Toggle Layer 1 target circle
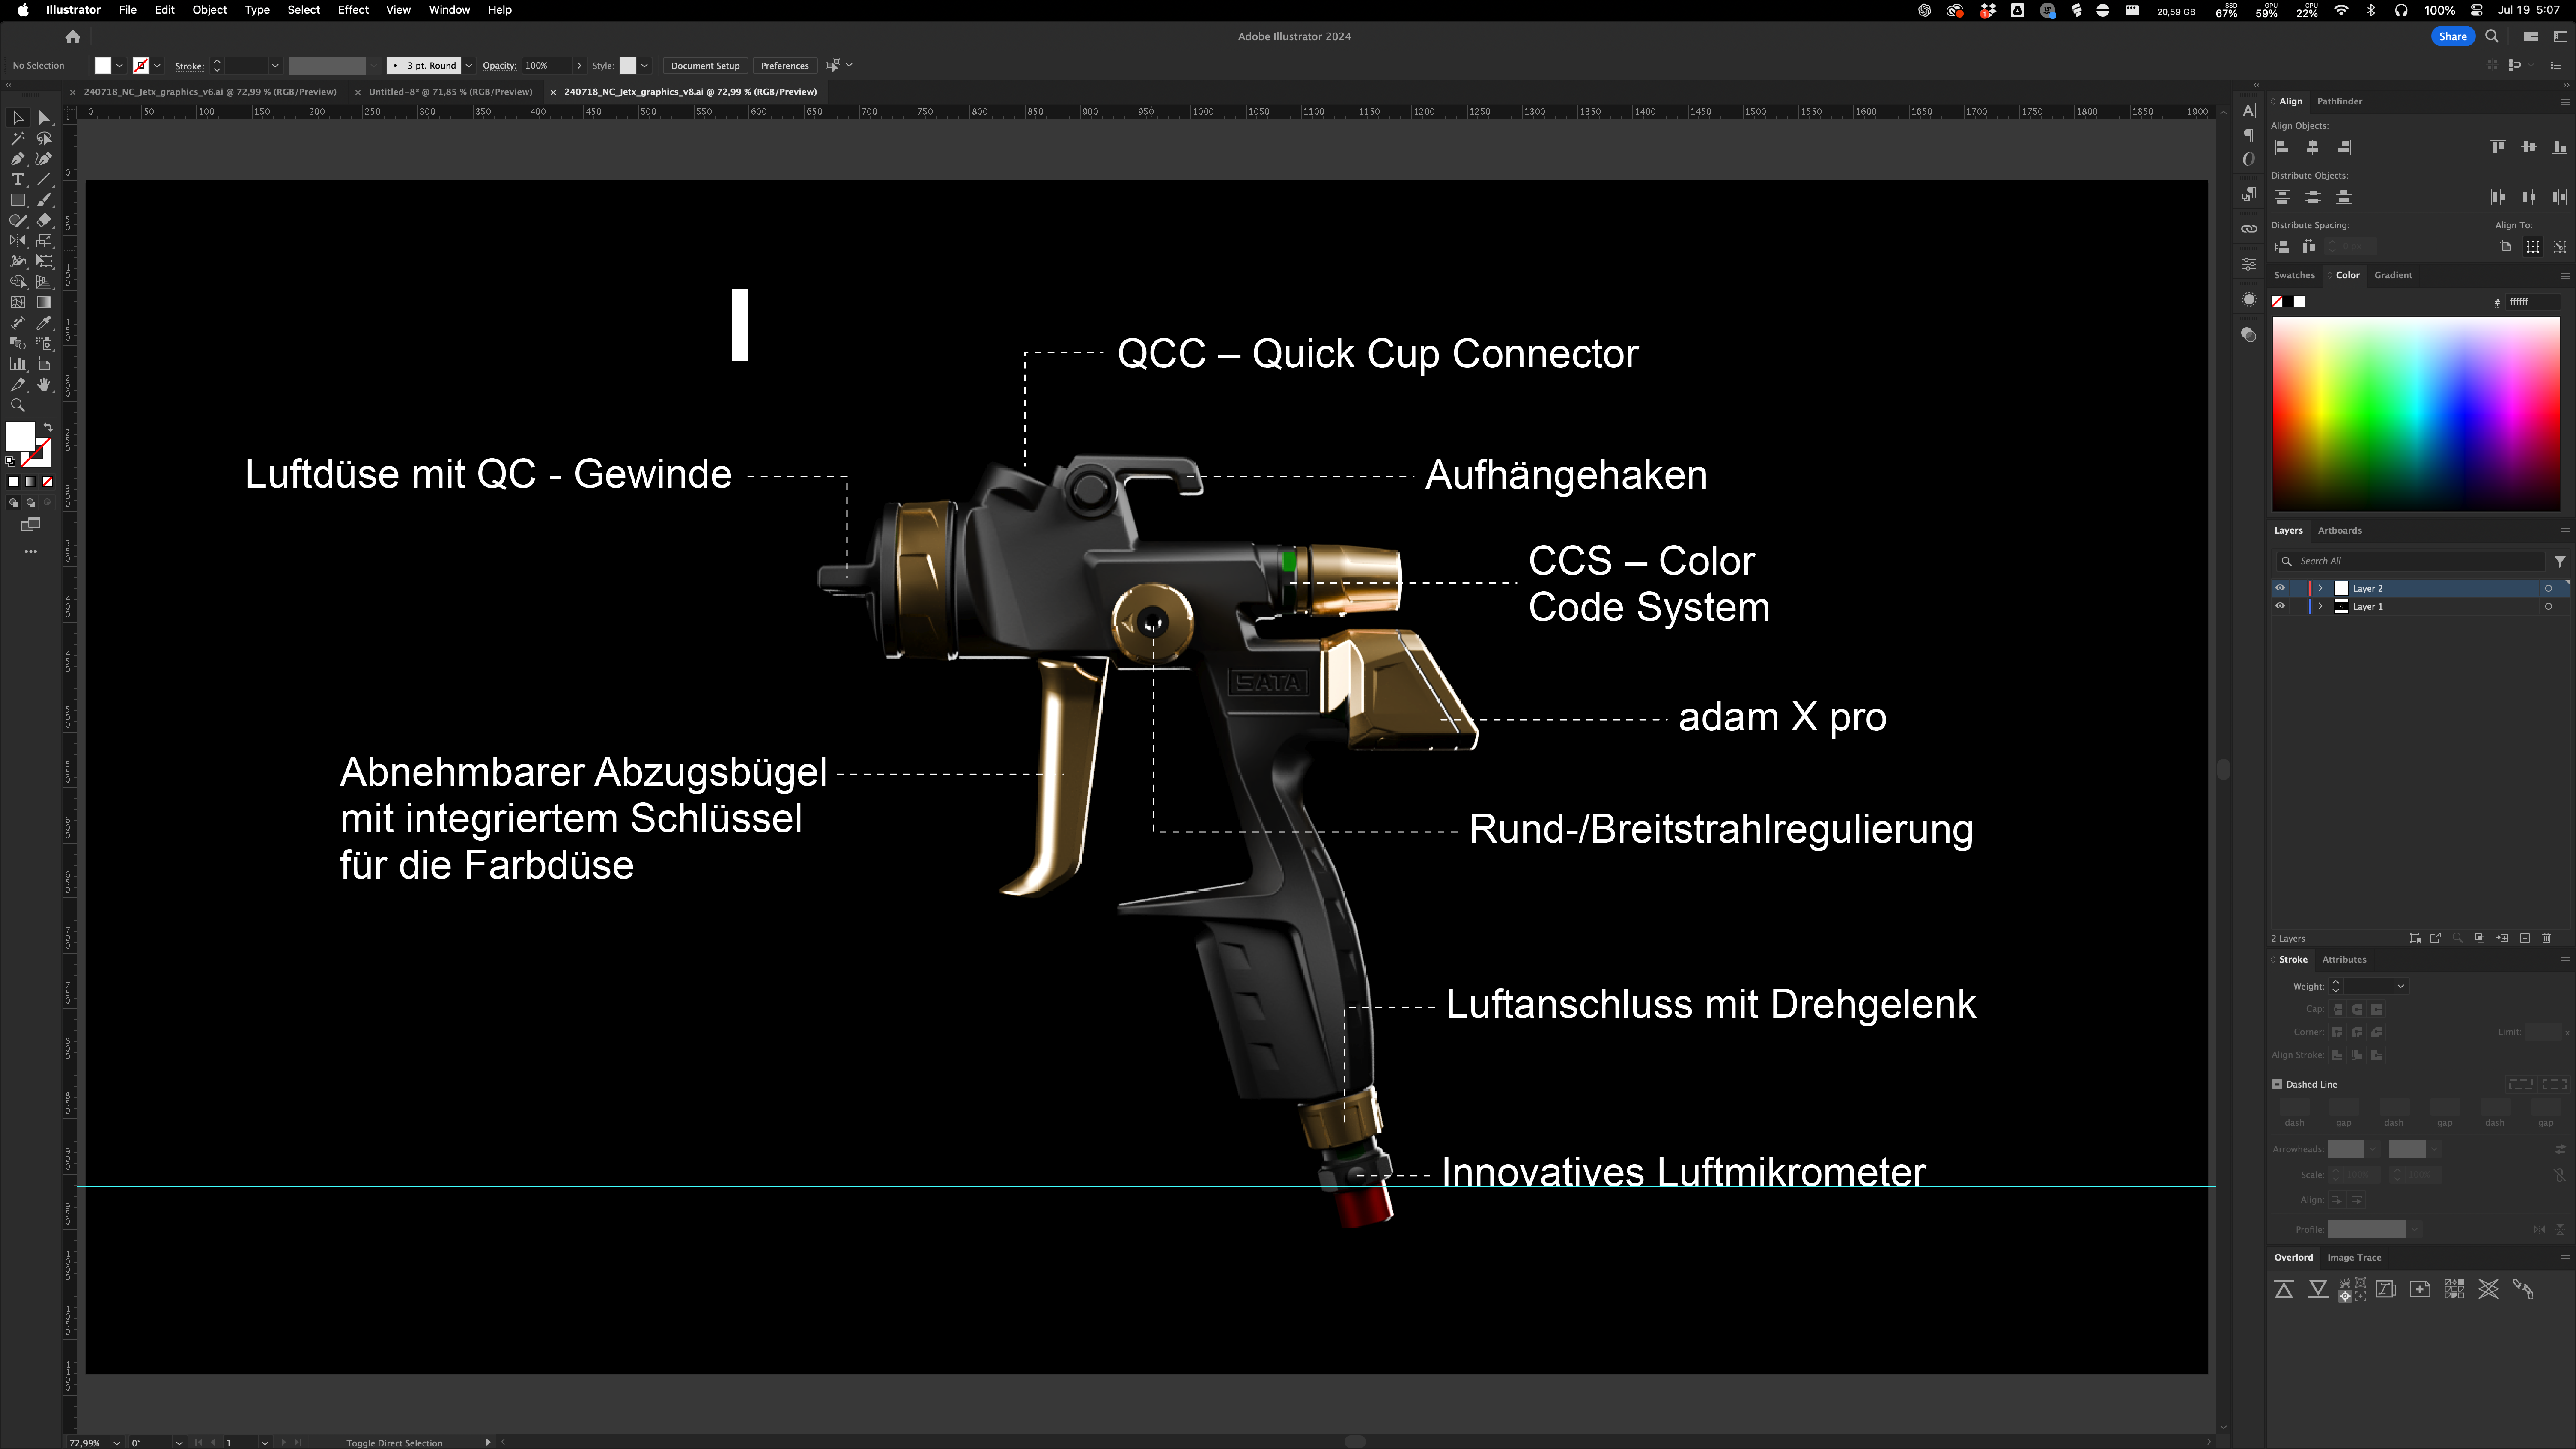 pyautogui.click(x=2548, y=606)
